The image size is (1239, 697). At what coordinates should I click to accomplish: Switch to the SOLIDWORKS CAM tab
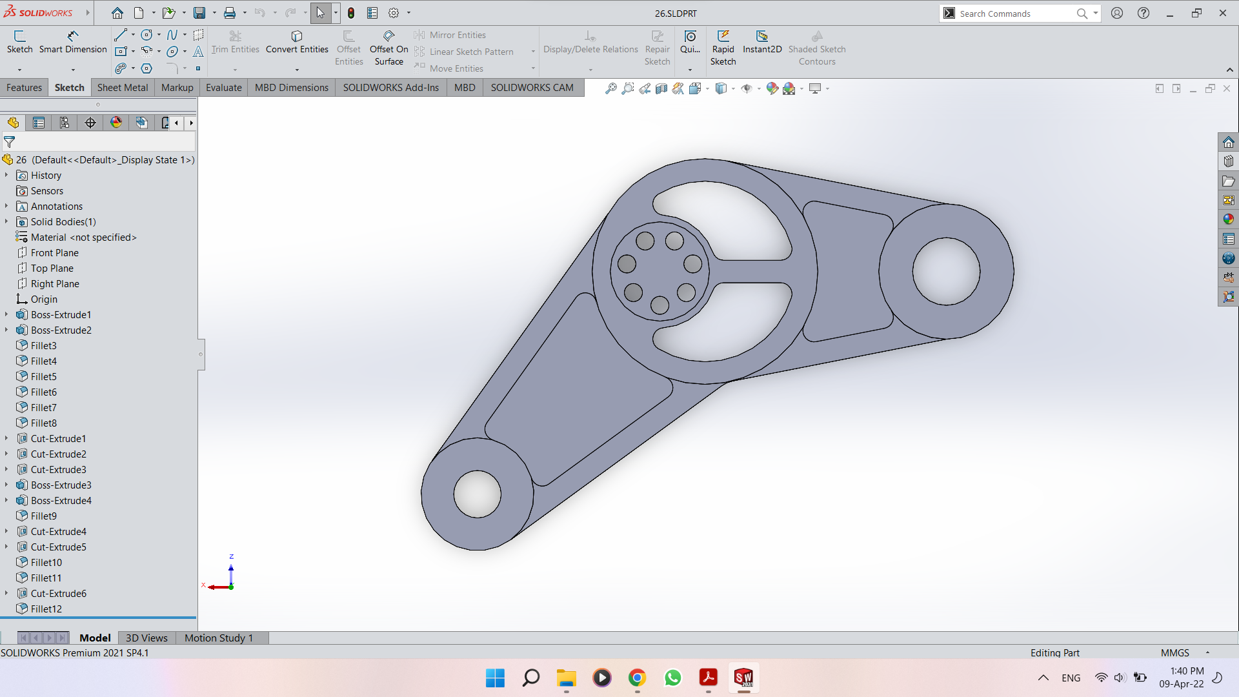[x=532, y=88]
